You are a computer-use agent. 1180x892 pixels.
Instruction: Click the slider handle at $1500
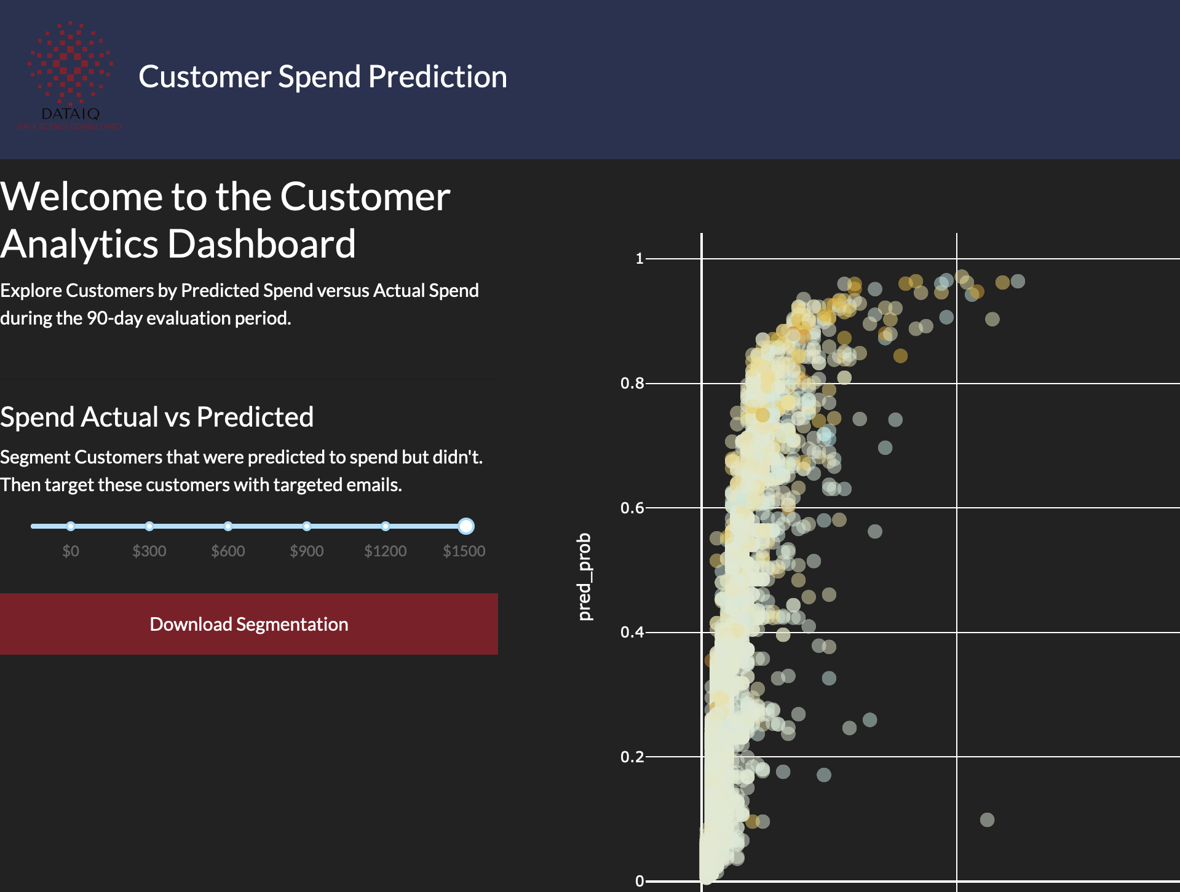466,526
